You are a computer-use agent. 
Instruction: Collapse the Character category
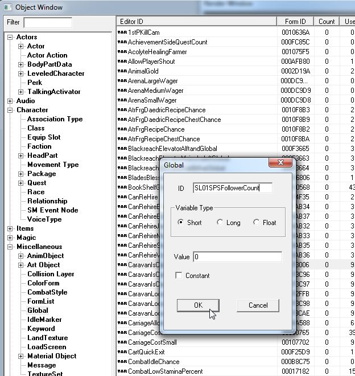tap(10, 110)
